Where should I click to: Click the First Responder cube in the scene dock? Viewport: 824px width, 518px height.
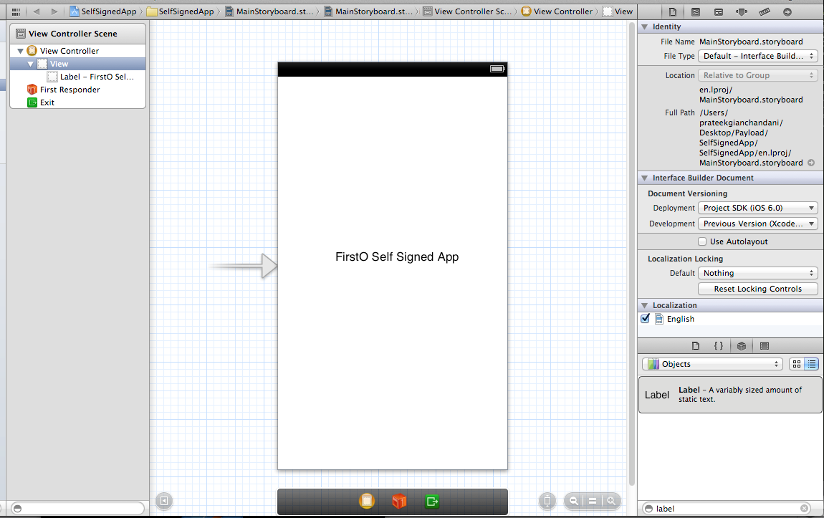tap(399, 502)
